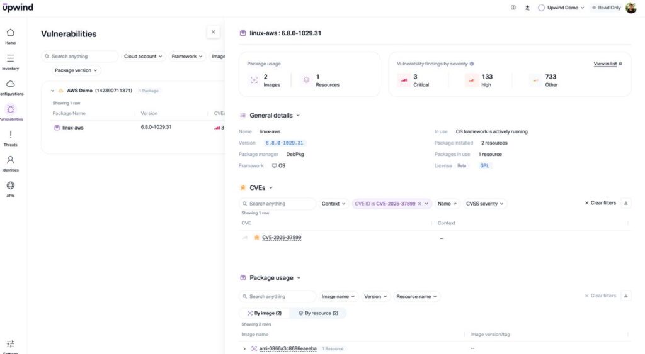Click the Resources count icon
Screen dimensions: 645x354
(307, 80)
